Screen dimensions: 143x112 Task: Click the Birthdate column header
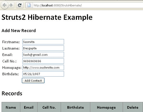click(75, 107)
